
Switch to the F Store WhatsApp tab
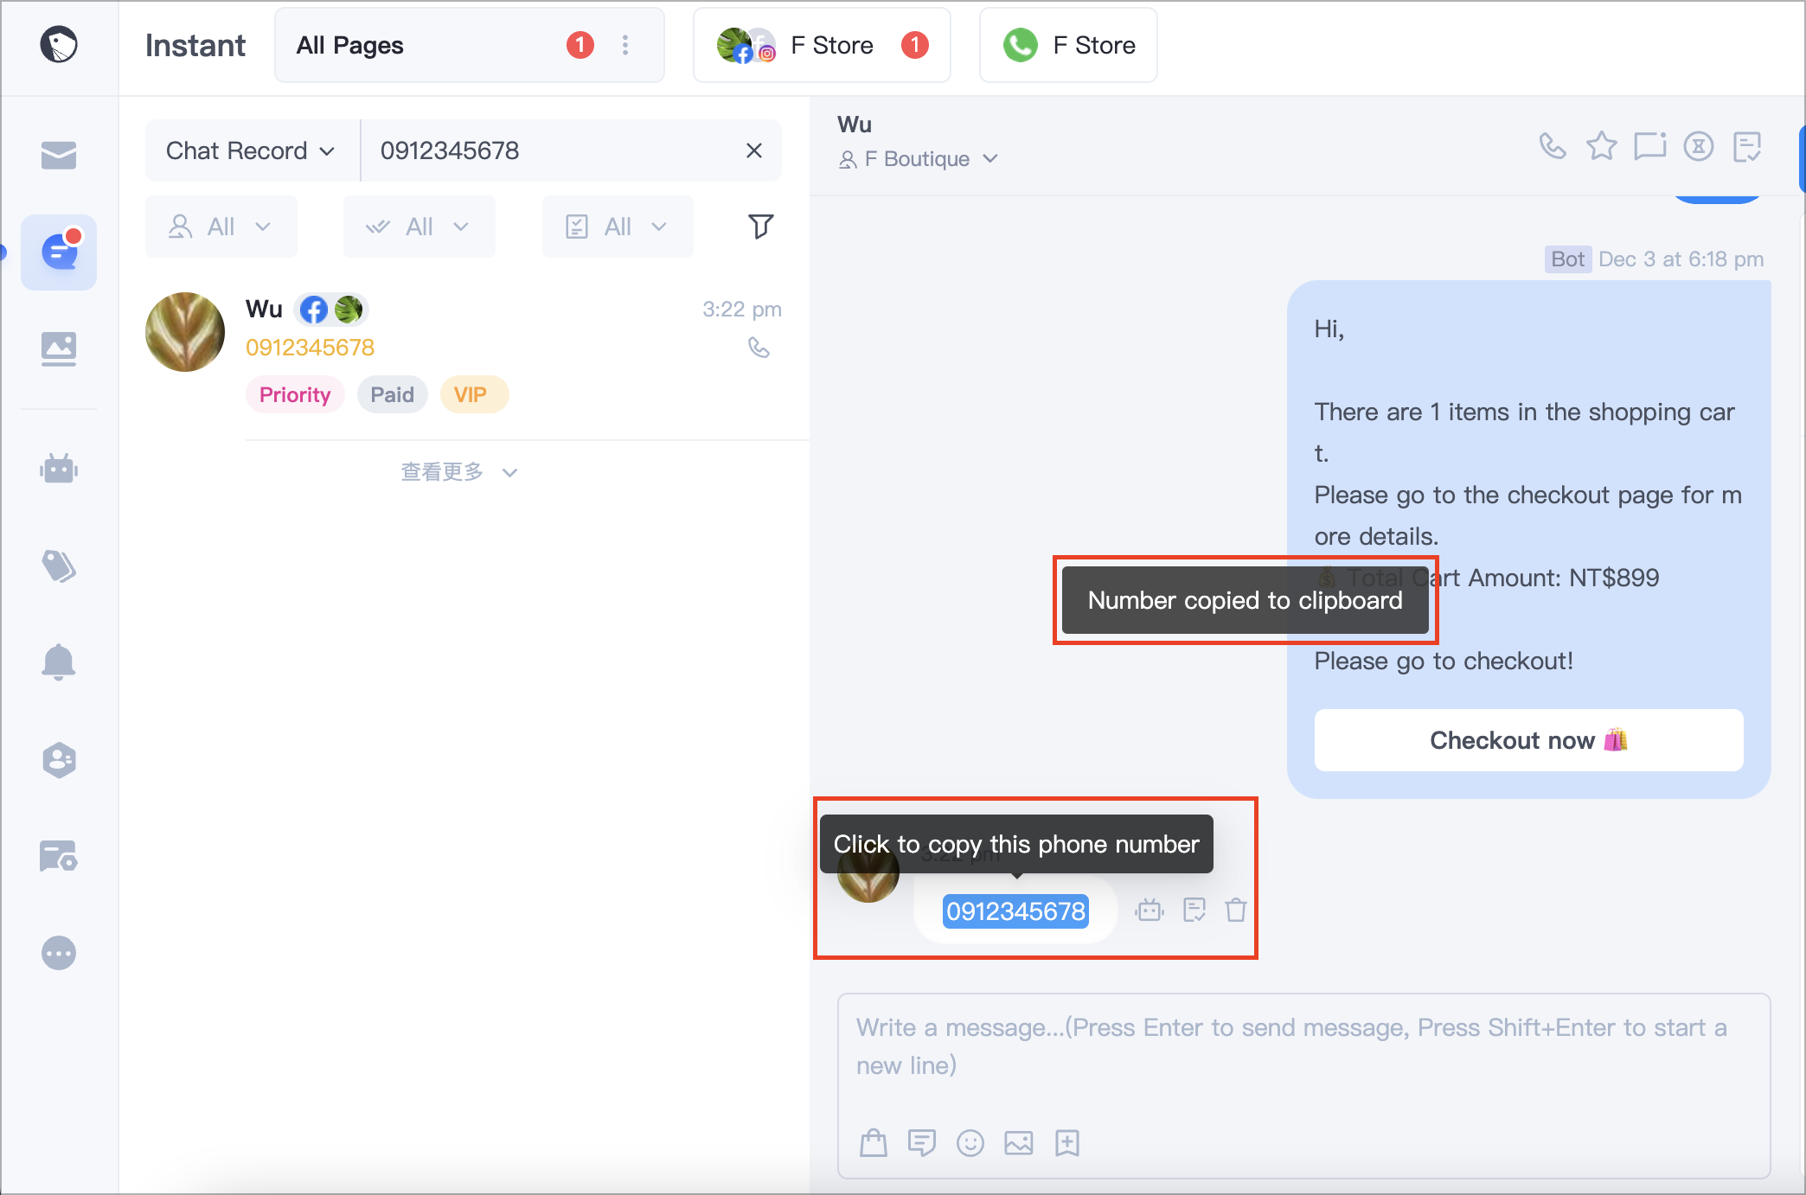pos(1068,45)
